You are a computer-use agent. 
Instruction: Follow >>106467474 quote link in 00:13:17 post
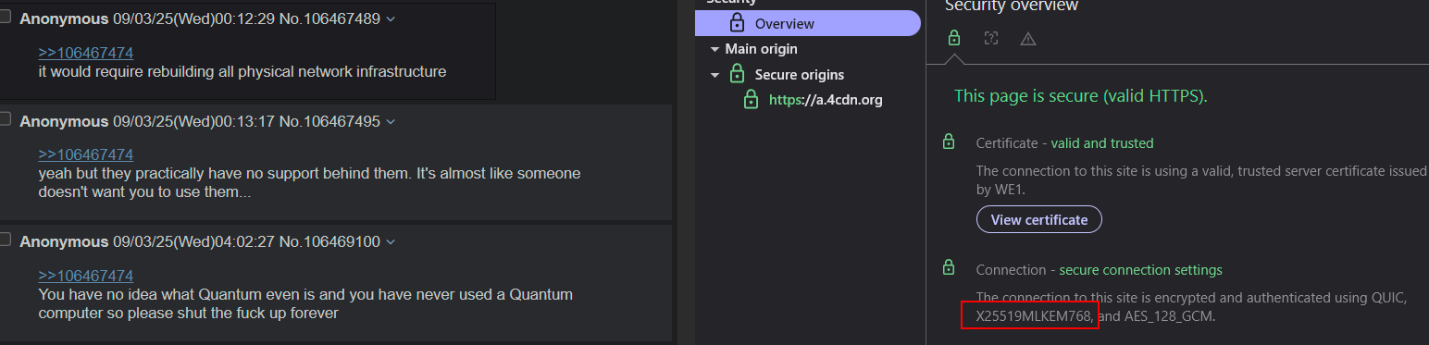pos(86,154)
